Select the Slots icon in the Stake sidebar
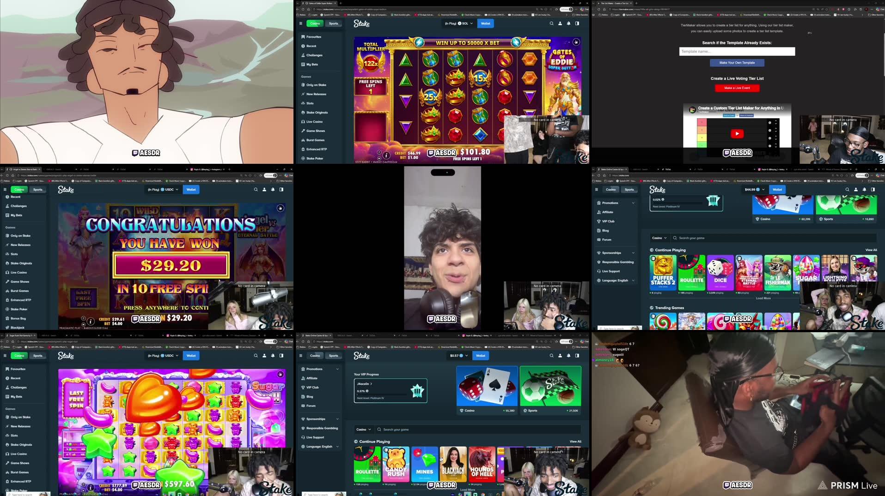885x496 pixels. 303,103
